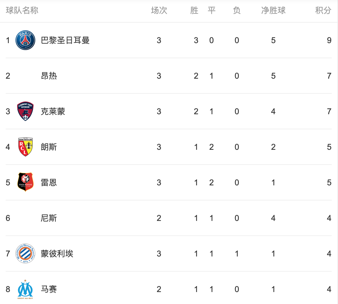Click the 球队名称 column header
The height and width of the screenshot is (304, 338).
click(22, 11)
